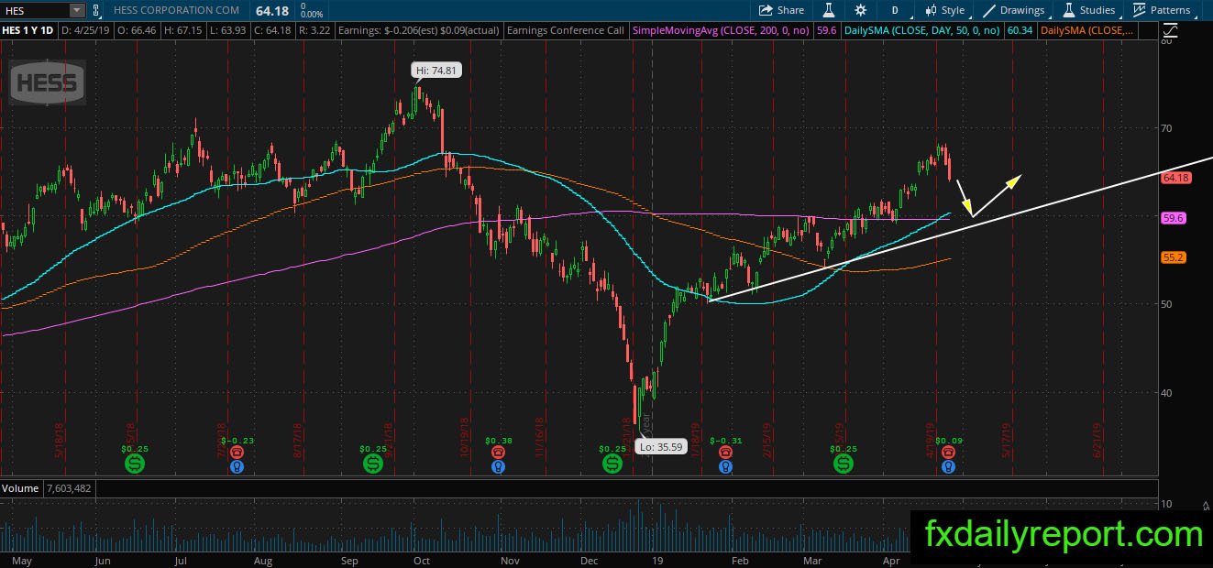
Task: Click the Volume panel label
Action: coord(20,488)
